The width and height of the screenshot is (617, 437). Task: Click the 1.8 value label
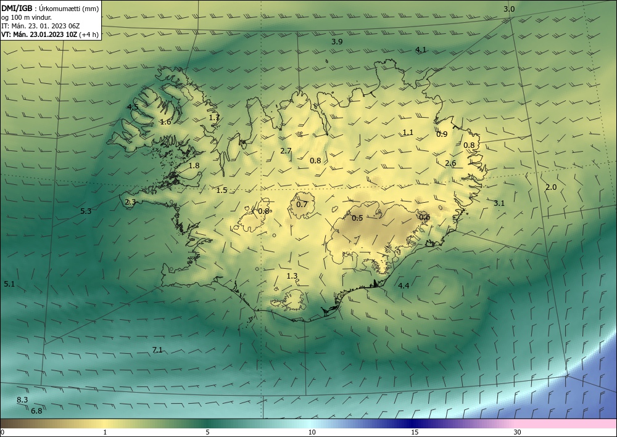(x=194, y=166)
